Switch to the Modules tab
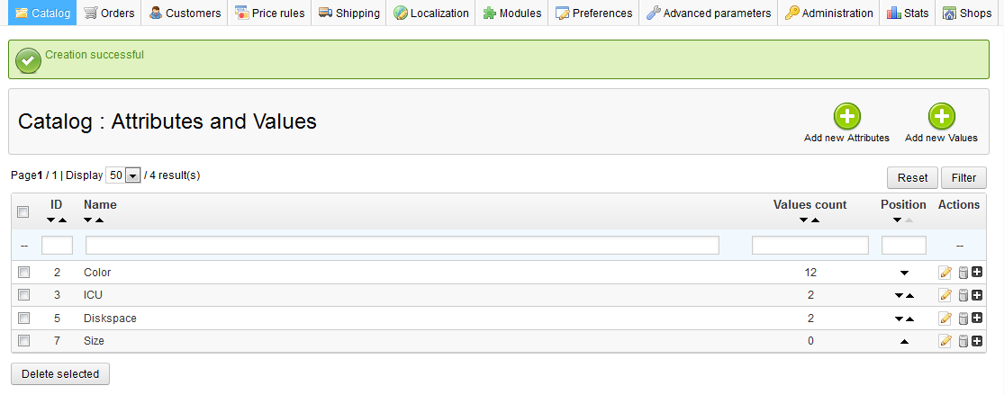1004x395 pixels. pos(512,13)
